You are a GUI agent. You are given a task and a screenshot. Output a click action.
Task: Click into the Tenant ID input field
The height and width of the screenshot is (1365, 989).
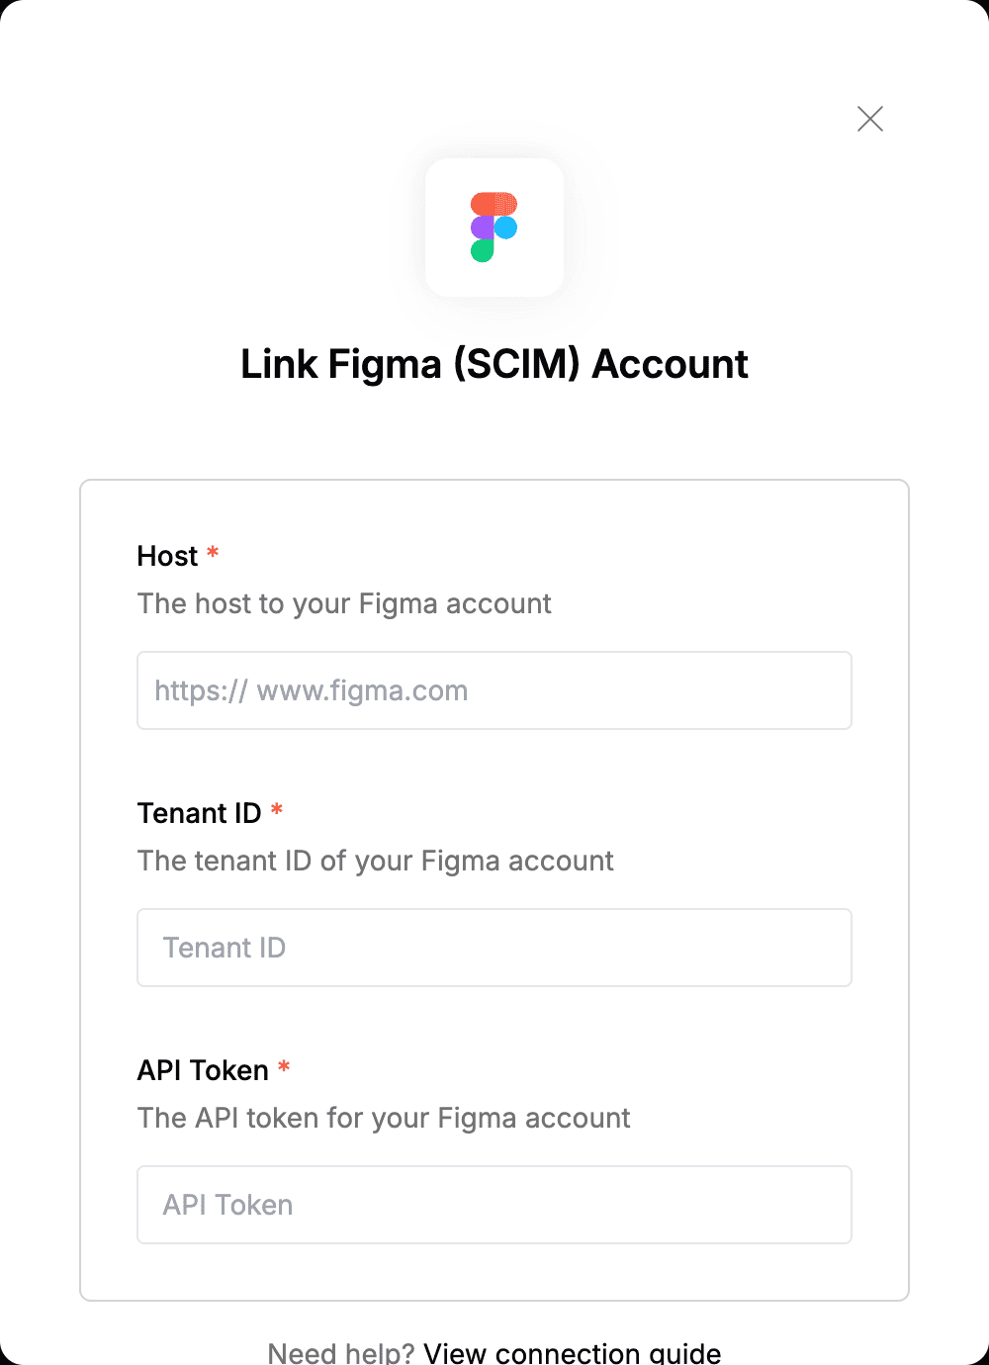pyautogui.click(x=494, y=948)
